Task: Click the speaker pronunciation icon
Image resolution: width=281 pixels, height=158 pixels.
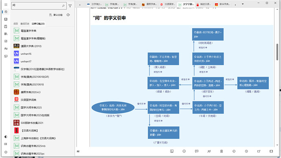Action: point(68,15)
